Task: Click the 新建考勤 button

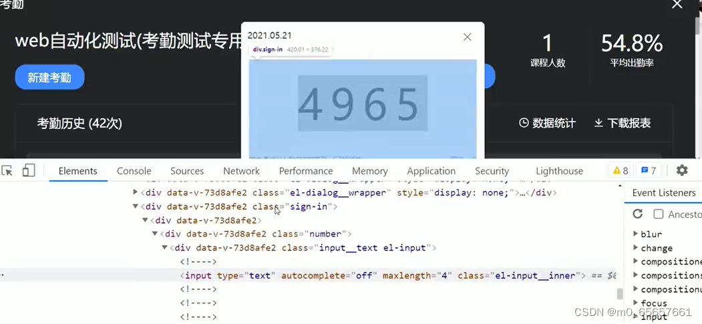Action: coord(49,77)
